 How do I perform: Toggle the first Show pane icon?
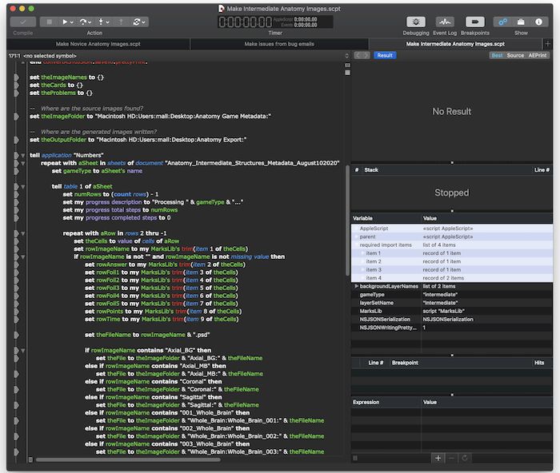[x=502, y=22]
